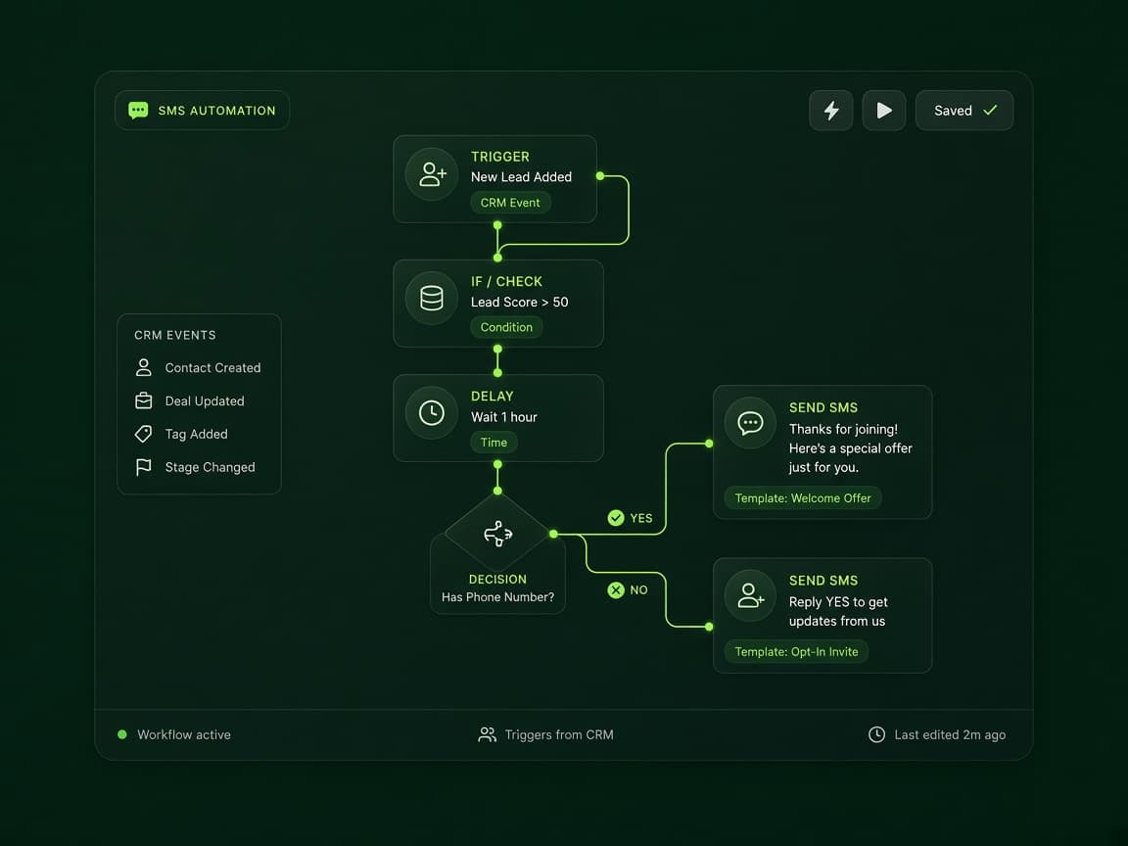Click the DELAY node heading
Image resolution: width=1128 pixels, height=846 pixels.
click(x=493, y=397)
